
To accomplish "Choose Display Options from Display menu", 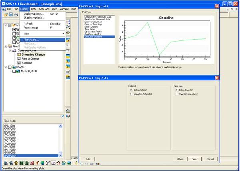I will [x=43, y=14].
